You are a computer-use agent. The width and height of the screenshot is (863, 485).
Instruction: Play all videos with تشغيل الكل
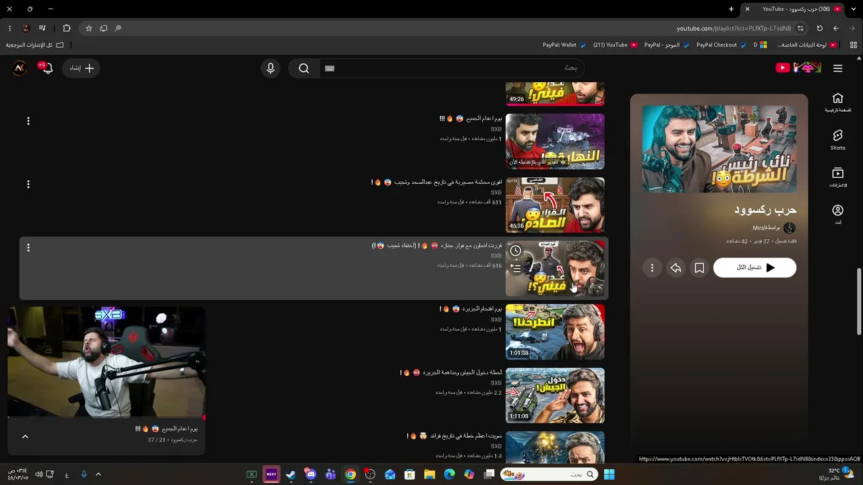click(x=754, y=268)
